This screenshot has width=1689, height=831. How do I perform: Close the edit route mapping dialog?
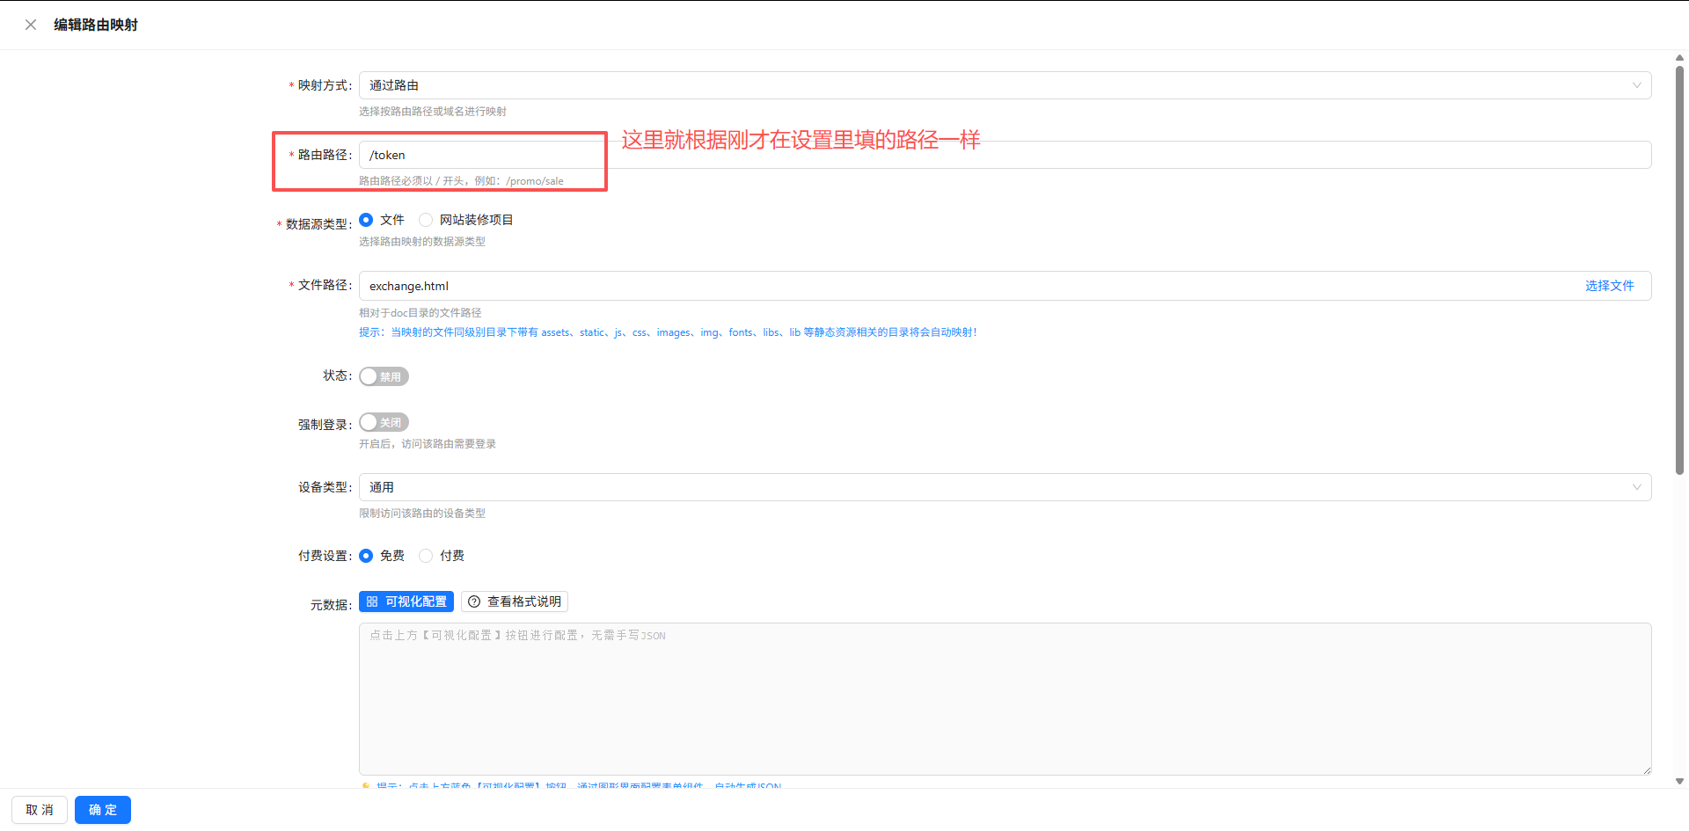click(x=31, y=25)
